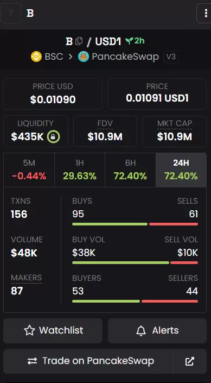Click the PancakeSwap bunny logo
Viewport: 211px width, 383px height.
[84, 56]
